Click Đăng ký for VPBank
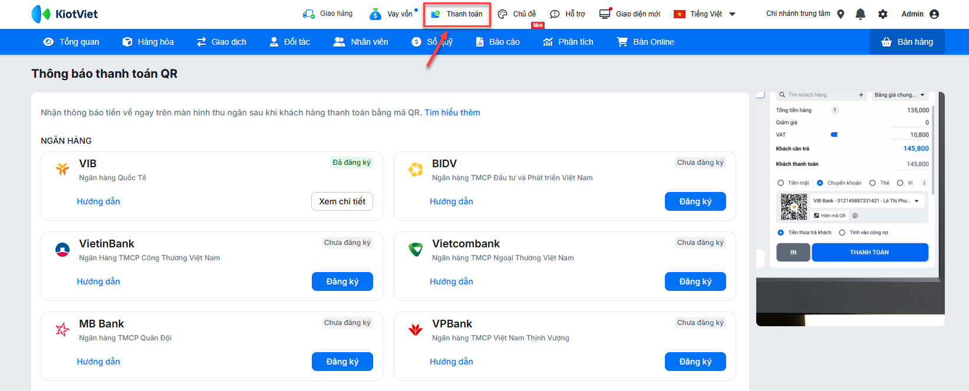The image size is (969, 391). (x=696, y=362)
